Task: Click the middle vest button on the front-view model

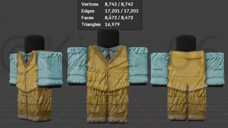Action: click(109, 75)
